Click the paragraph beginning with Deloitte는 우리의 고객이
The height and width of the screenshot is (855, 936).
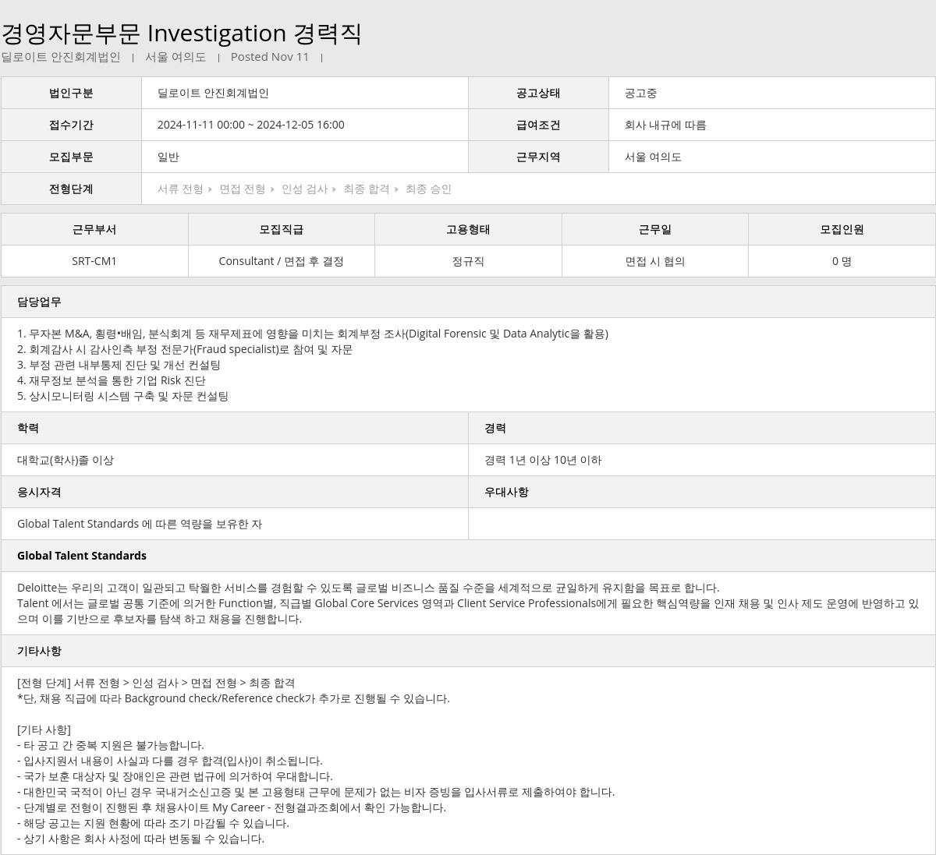click(468, 603)
